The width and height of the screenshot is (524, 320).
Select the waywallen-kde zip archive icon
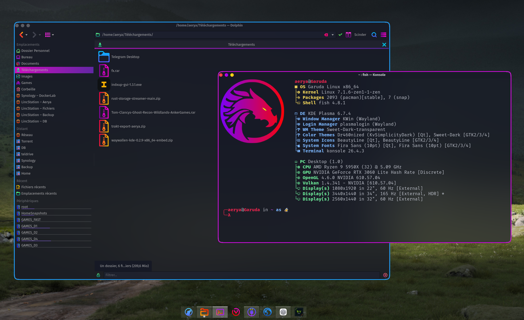104,140
